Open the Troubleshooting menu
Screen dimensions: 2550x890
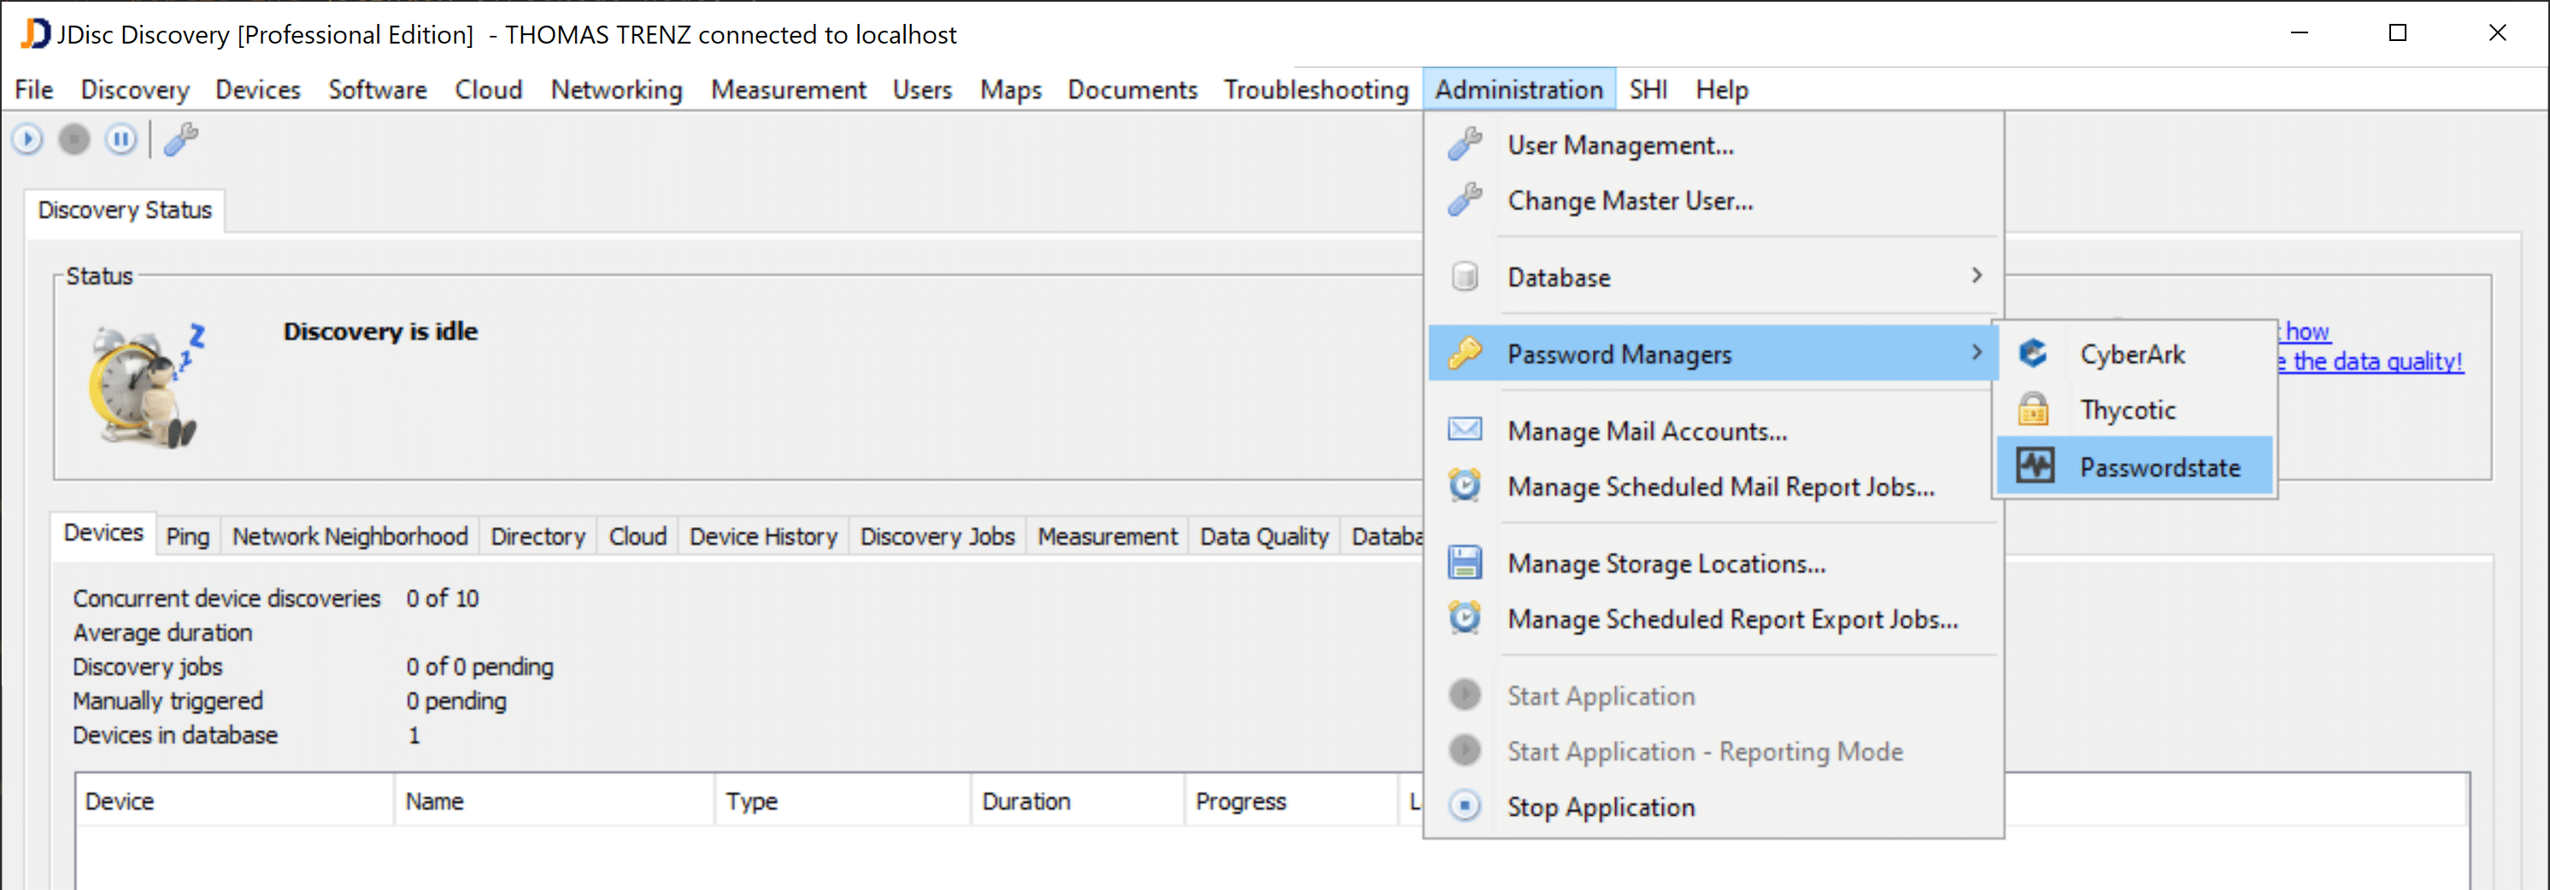1315,90
